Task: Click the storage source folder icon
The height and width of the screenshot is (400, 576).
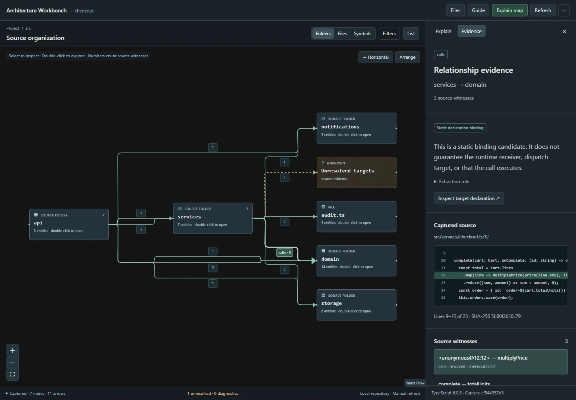Action: [323, 295]
